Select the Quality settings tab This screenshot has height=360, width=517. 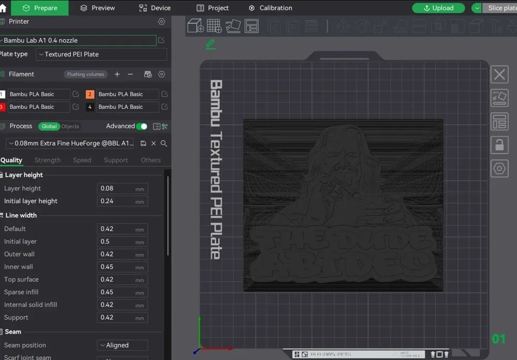click(11, 160)
